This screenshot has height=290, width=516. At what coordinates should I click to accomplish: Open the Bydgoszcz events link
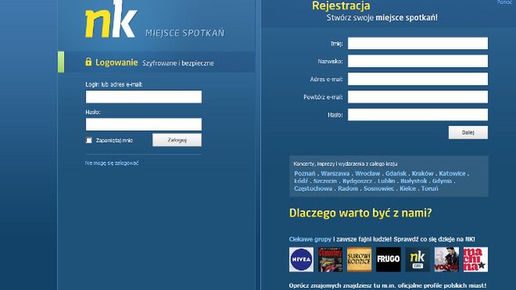coord(357,181)
